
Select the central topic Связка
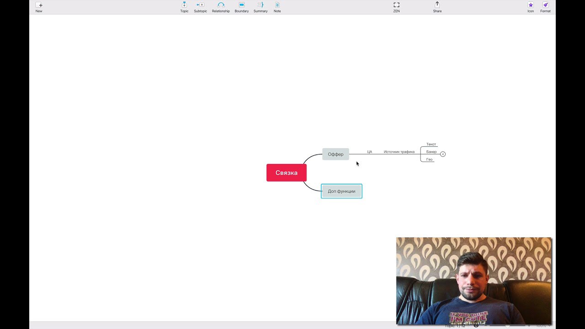(286, 173)
